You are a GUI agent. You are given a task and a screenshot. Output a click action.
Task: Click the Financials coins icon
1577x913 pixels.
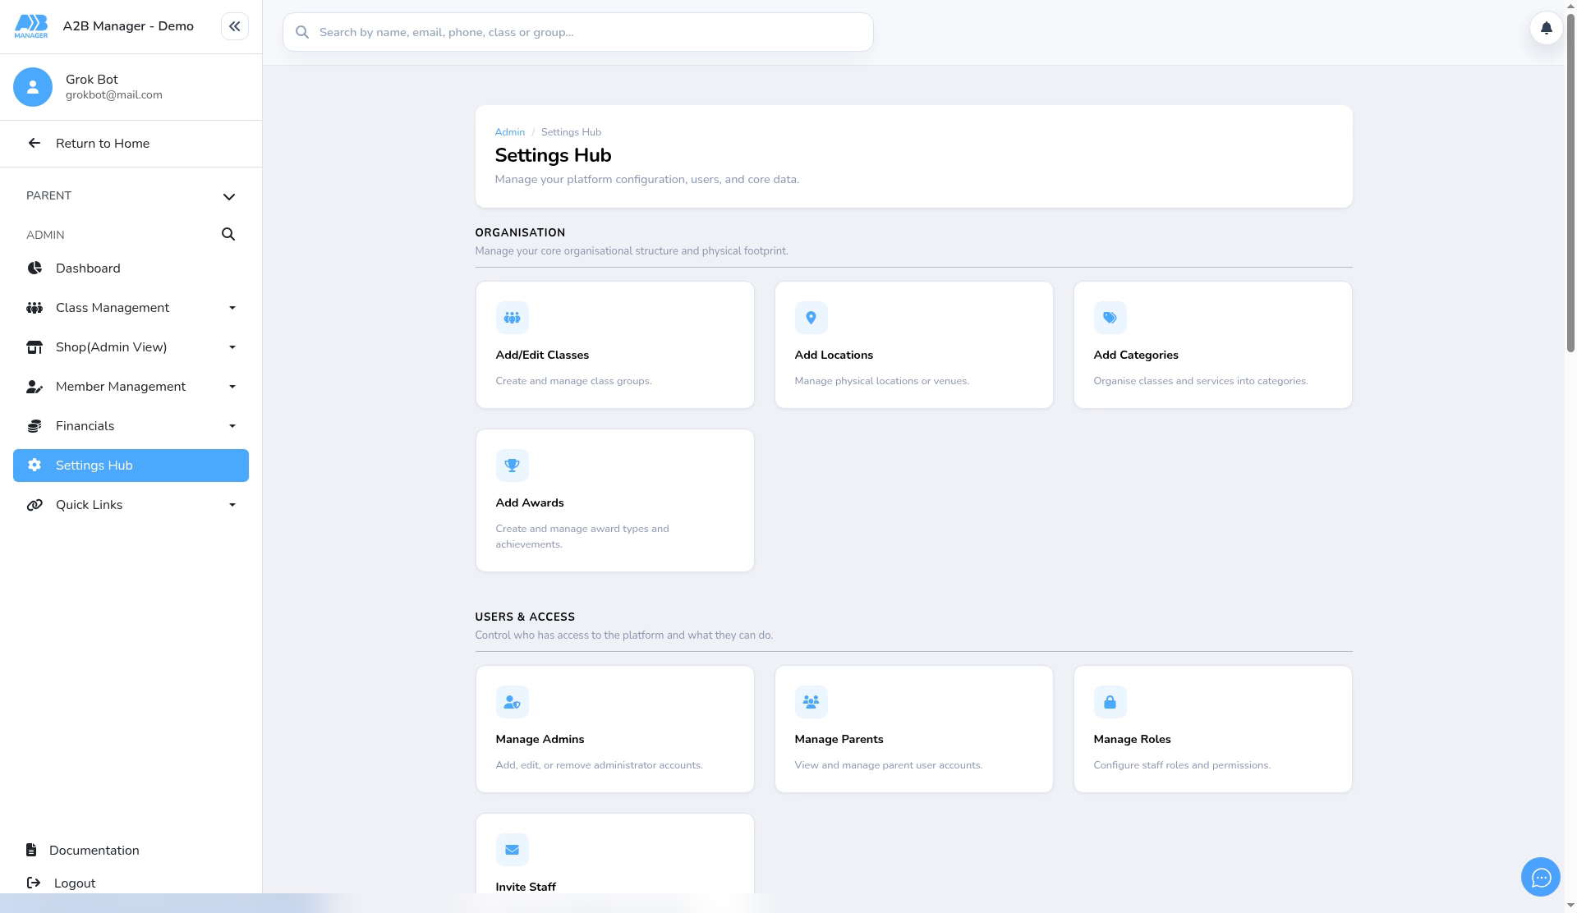click(34, 426)
